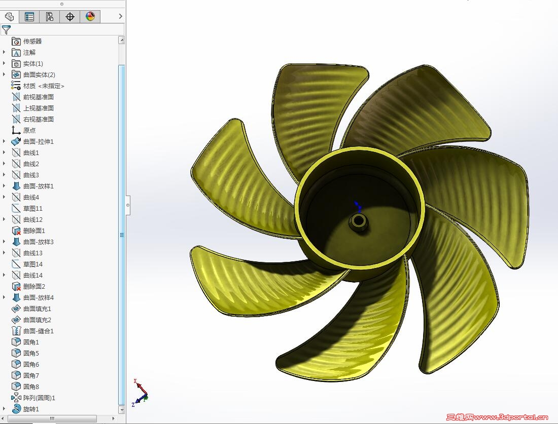Image resolution: width=558 pixels, height=424 pixels.
Task: Select the 曲线4 feature
Action: [x=31, y=197]
